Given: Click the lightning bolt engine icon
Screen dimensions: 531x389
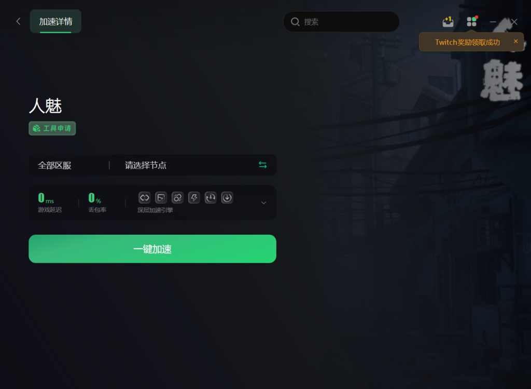Looking at the screenshot, I should [x=194, y=198].
